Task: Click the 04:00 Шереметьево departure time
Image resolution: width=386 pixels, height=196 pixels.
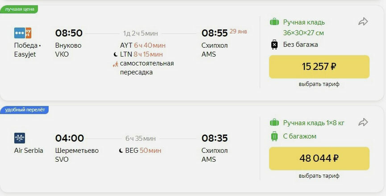Action: [x=70, y=138]
